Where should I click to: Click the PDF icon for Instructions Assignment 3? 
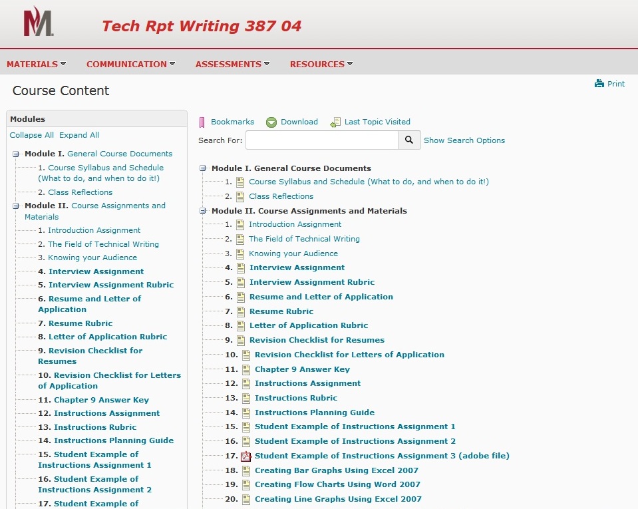pyautogui.click(x=246, y=456)
